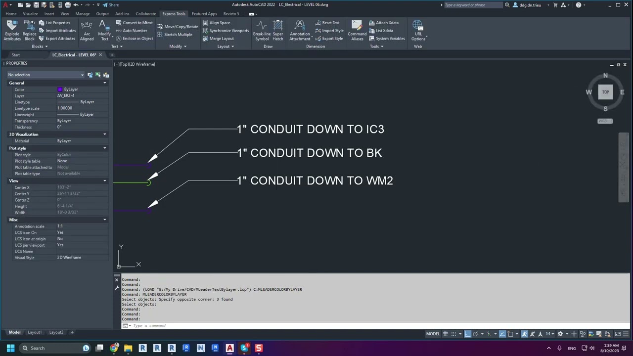Viewport: 633px width, 356px height.
Task: Toggle ortho mode in status bar
Action: (x=467, y=334)
